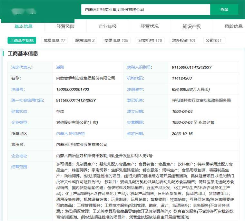Switch to the 基本信息 tab

[x=24, y=26]
